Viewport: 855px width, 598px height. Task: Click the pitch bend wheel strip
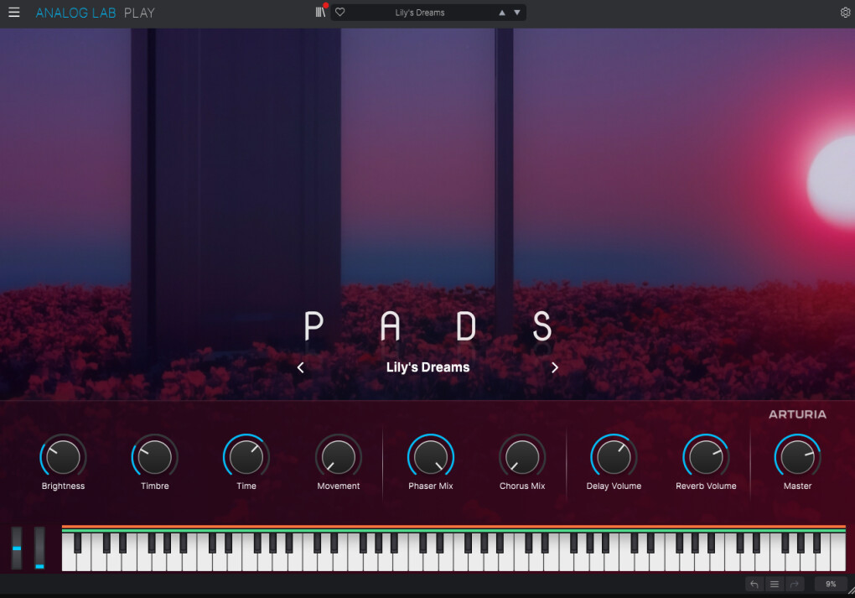(17, 548)
